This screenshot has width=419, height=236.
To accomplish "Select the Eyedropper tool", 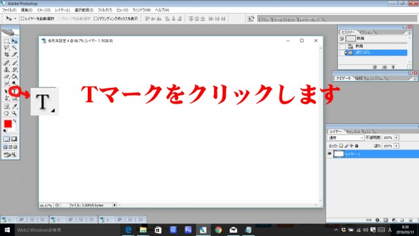I will [x=14, y=106].
